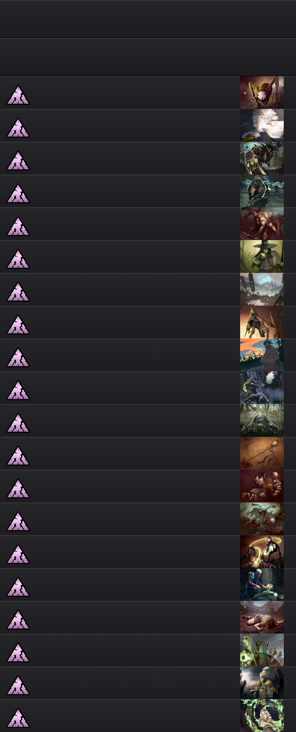This screenshot has height=732, width=296.
Task: Select the red-eyed dark wolf artwork thumbnail
Action: click(262, 191)
